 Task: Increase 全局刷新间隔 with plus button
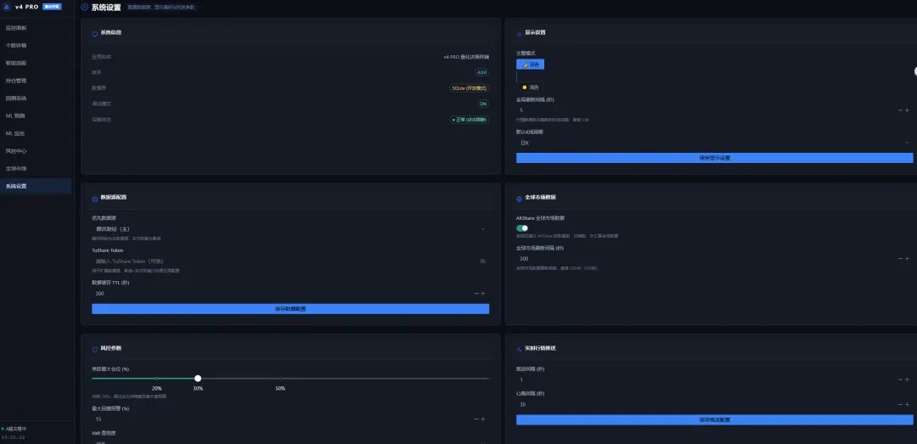pos(907,110)
